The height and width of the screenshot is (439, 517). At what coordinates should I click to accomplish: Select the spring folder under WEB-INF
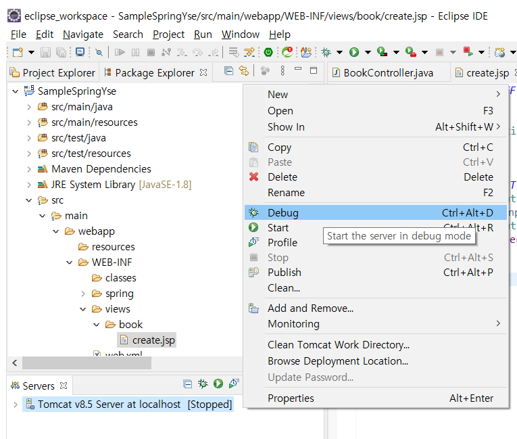(x=112, y=294)
